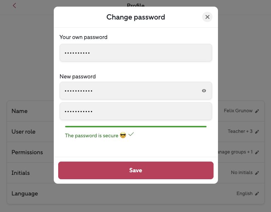Click the first New password field
This screenshot has height=212, width=271.
pyautogui.click(x=129, y=91)
